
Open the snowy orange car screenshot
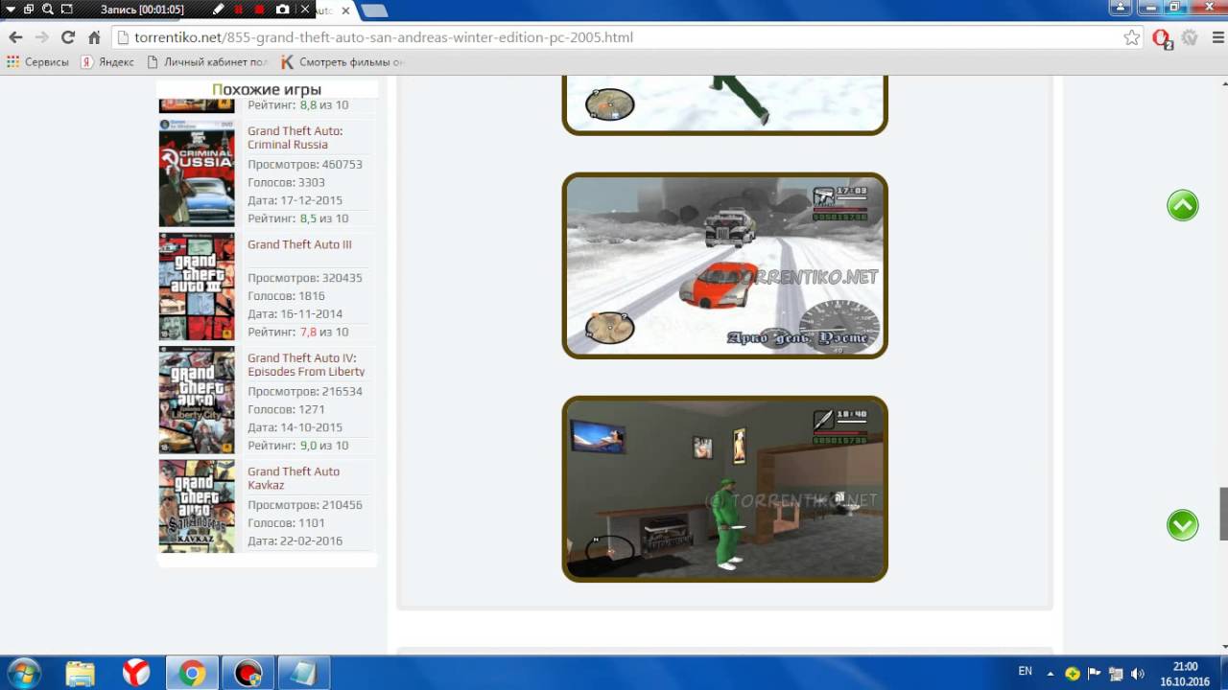(x=724, y=265)
